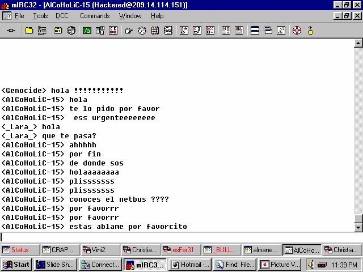
Task: Open the Tools menu
Action: pyautogui.click(x=40, y=16)
